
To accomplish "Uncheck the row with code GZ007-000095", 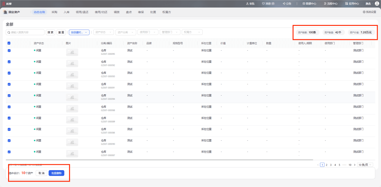I will coord(9,51).
